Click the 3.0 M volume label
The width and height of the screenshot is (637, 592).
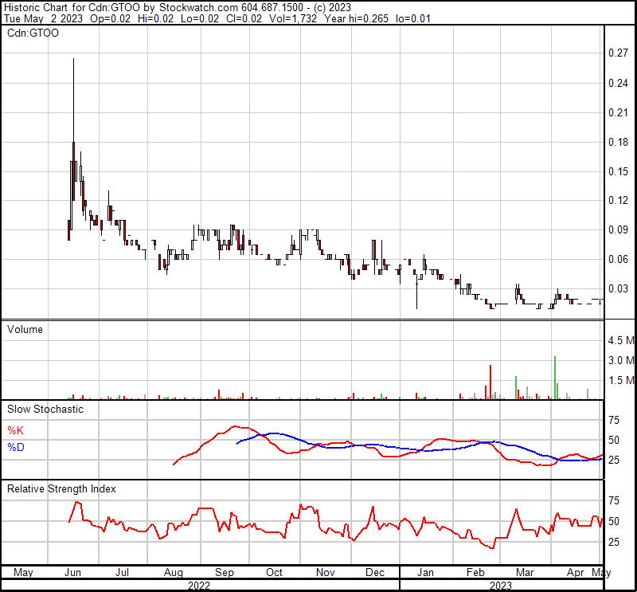tap(621, 360)
